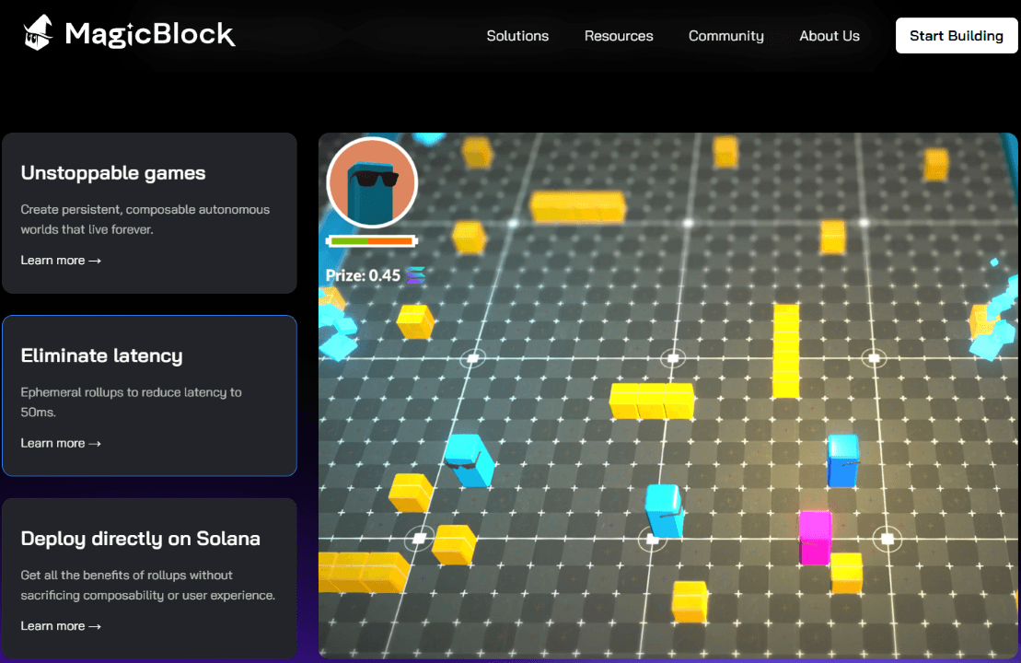Click the tall yellow block column
The image size is (1021, 663).
pos(785,351)
